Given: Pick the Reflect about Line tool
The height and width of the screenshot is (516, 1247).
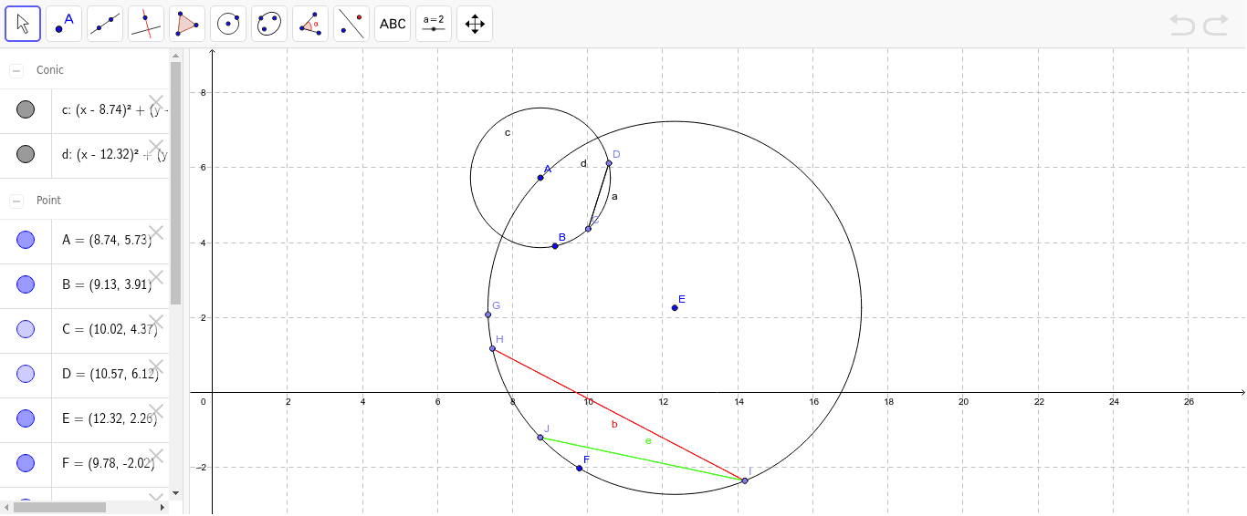Looking at the screenshot, I should click(351, 24).
